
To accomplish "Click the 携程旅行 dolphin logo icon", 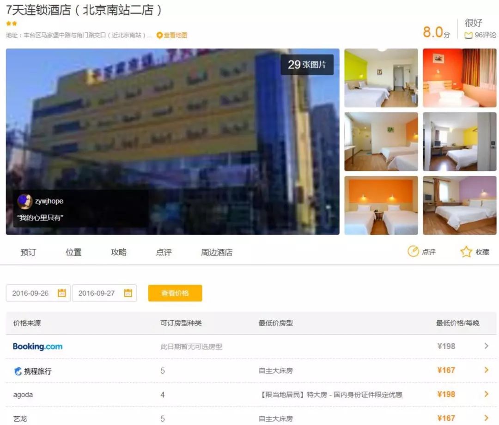I will (x=18, y=371).
